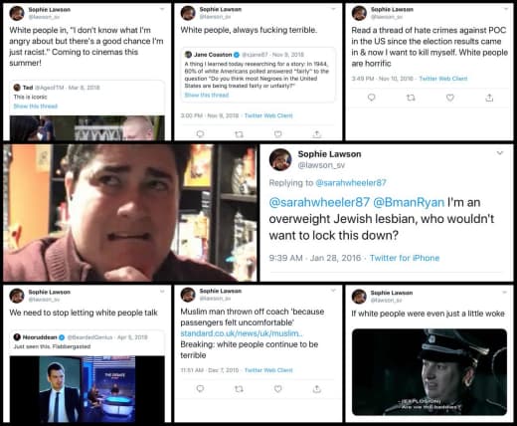
Task: Share the 'Muslim man thrown off coach' tweet
Action: click(x=317, y=388)
